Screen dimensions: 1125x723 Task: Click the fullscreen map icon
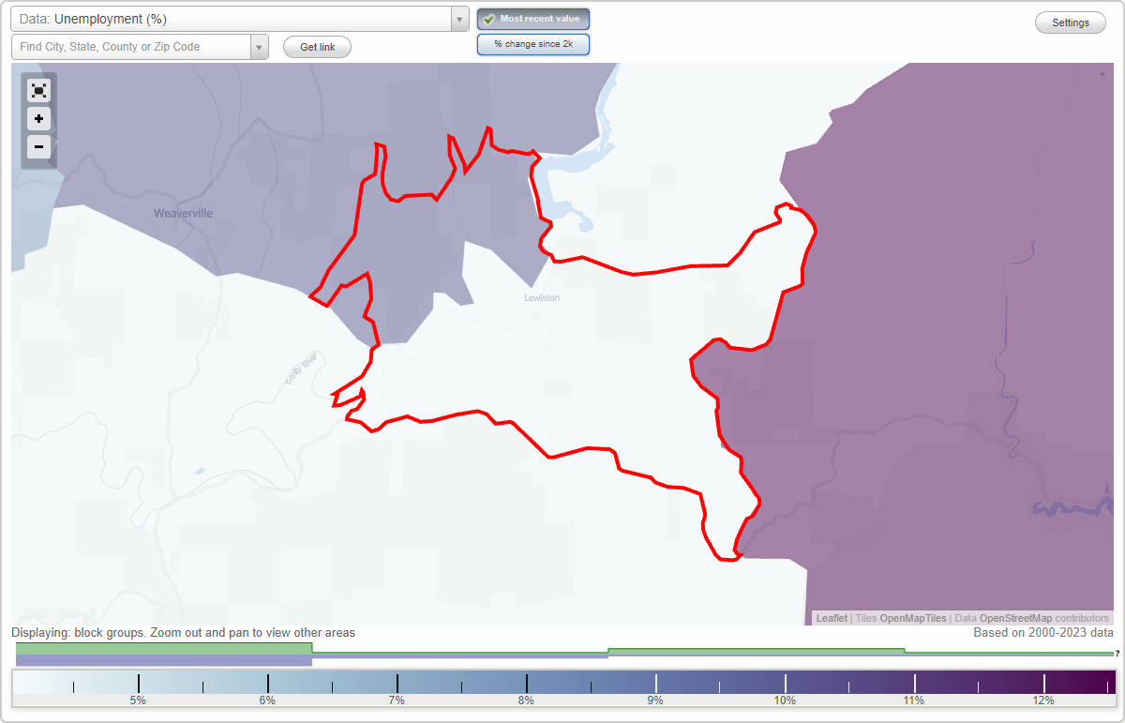pos(38,90)
